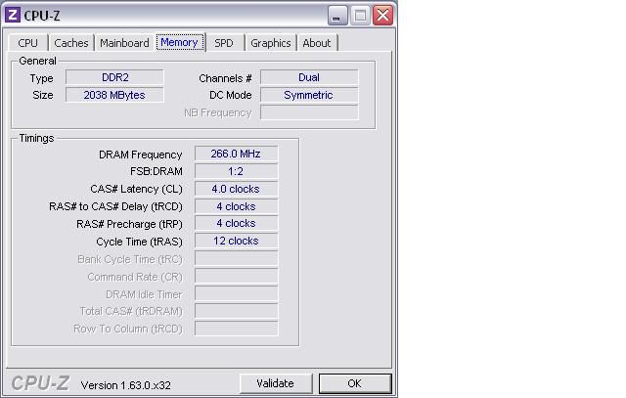The width and height of the screenshot is (626, 398).
Task: Click the CPU-Z purple Z title icon
Action: coord(13,16)
